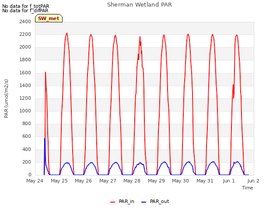This screenshot has width=280, height=210.
Task: Click the 200 y-axis tick label
Action: click(x=27, y=162)
